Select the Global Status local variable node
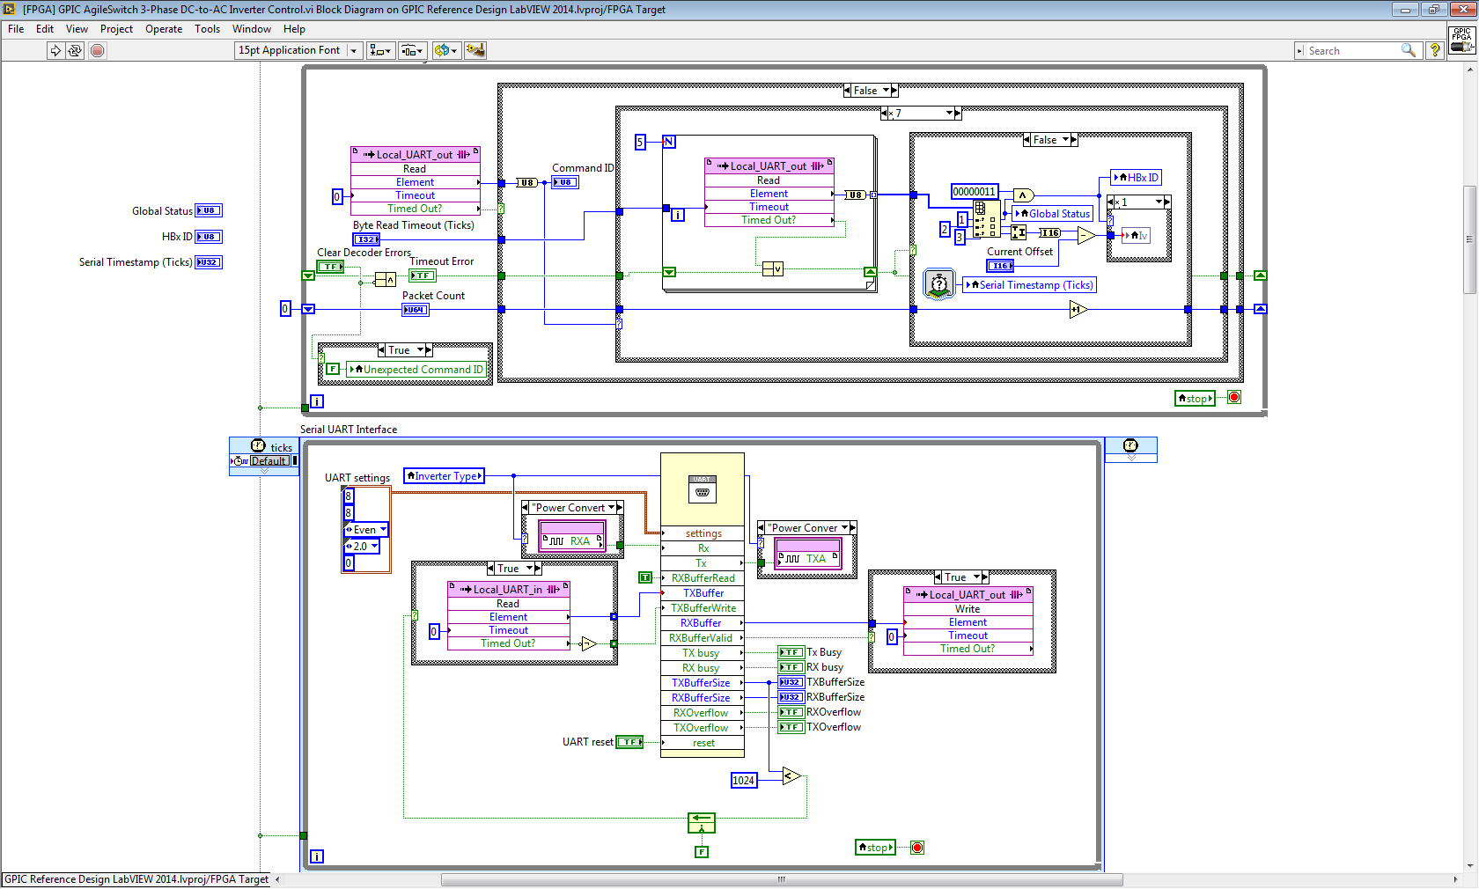The height and width of the screenshot is (889, 1479). coord(1053,213)
